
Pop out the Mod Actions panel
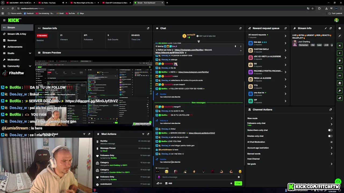click(148, 134)
